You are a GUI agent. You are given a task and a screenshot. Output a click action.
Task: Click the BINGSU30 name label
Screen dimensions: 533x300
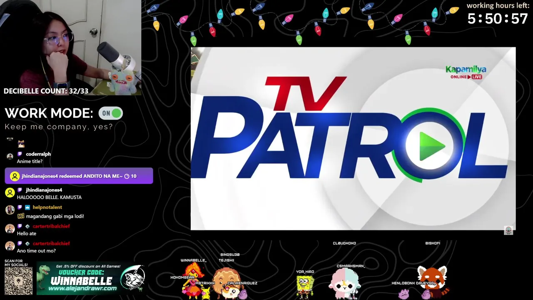(230, 255)
